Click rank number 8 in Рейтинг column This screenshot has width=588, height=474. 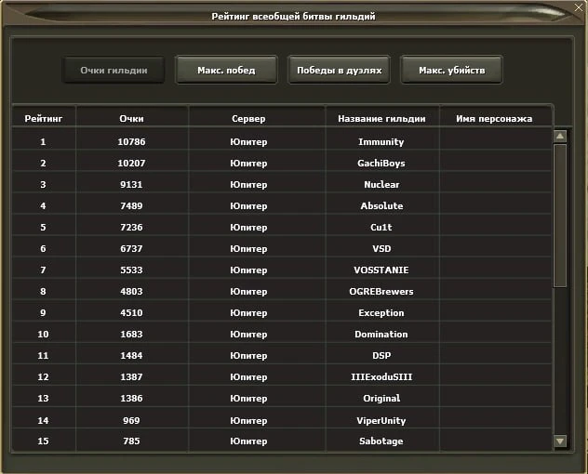pyautogui.click(x=43, y=292)
